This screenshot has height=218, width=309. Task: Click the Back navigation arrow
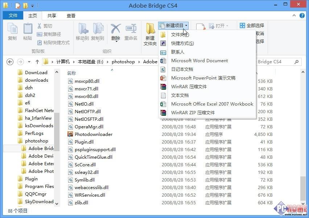coord(10,62)
